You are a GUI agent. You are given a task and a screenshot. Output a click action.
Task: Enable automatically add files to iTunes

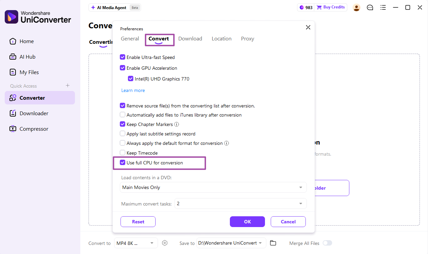tap(123, 115)
